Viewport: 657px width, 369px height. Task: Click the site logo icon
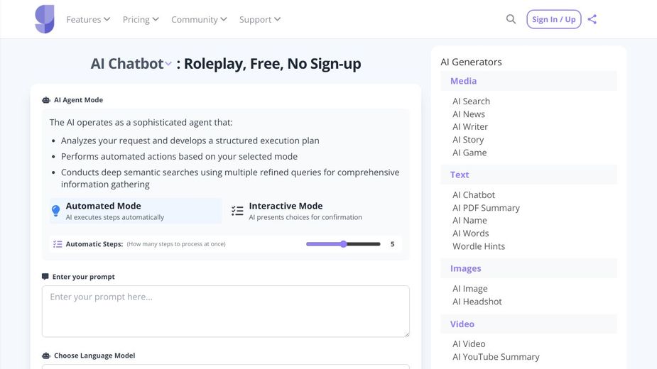coord(45,19)
